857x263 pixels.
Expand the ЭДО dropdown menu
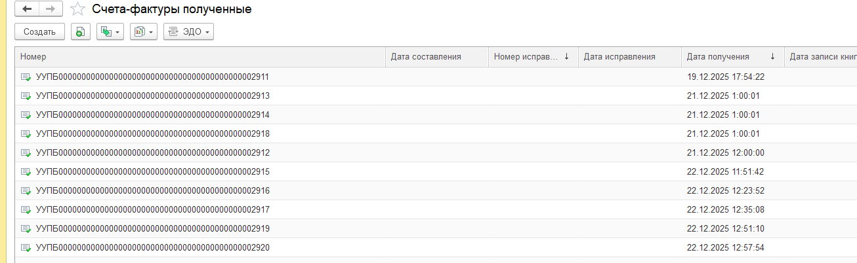pyautogui.click(x=188, y=31)
